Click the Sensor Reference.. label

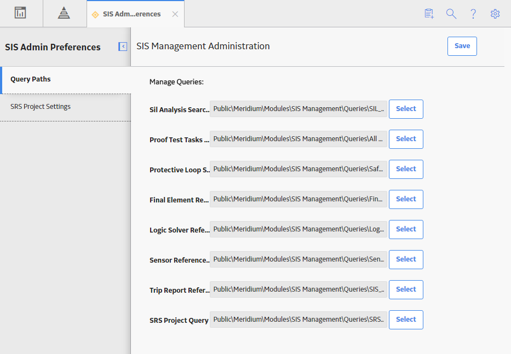point(180,260)
